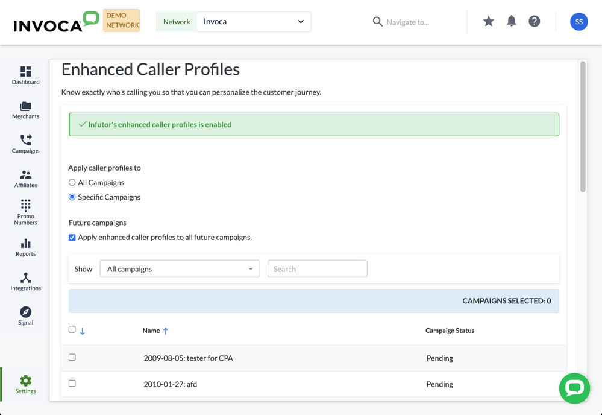Open the Merchants folder icon

(x=25, y=106)
